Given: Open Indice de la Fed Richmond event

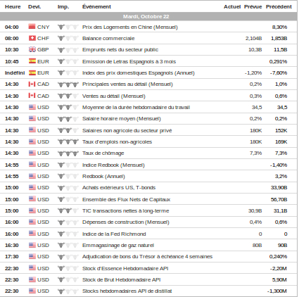Looking at the screenshot, I should point(114,234).
